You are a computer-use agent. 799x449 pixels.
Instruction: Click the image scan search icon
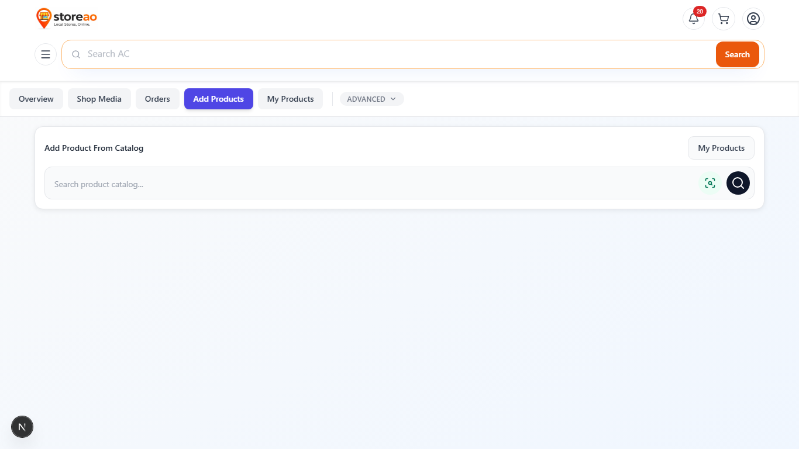coord(710,183)
